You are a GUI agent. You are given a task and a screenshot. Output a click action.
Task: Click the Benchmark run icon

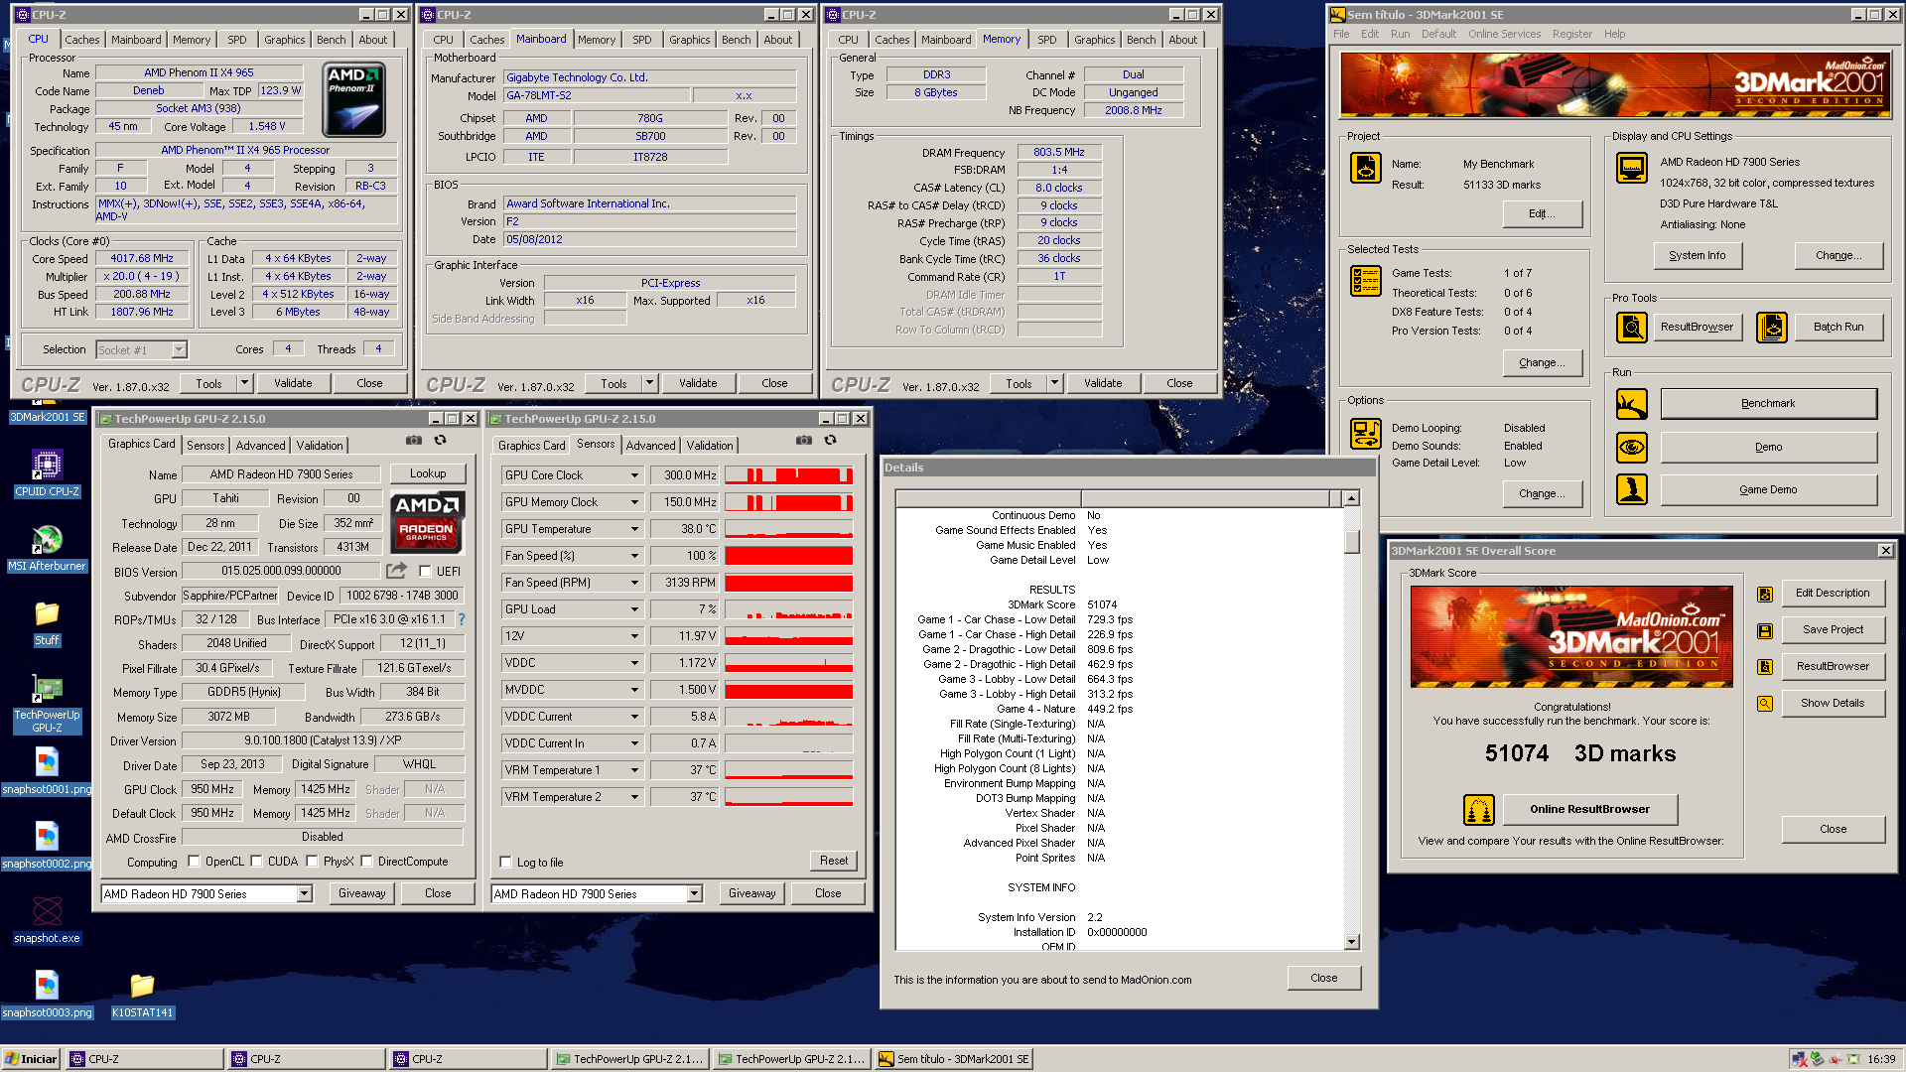(1631, 404)
